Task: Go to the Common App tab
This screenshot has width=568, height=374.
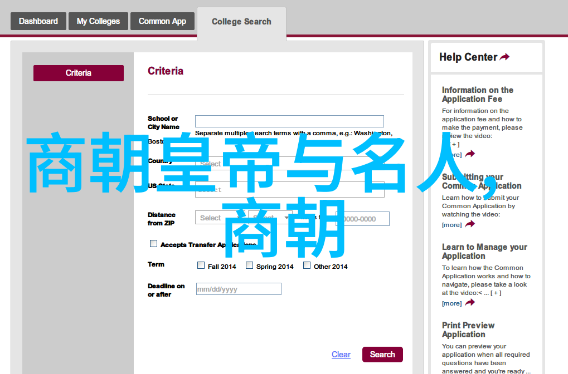Action: 162,21
